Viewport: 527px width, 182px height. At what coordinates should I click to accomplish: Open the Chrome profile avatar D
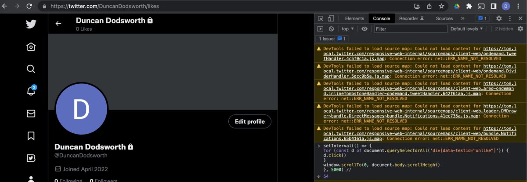click(506, 7)
